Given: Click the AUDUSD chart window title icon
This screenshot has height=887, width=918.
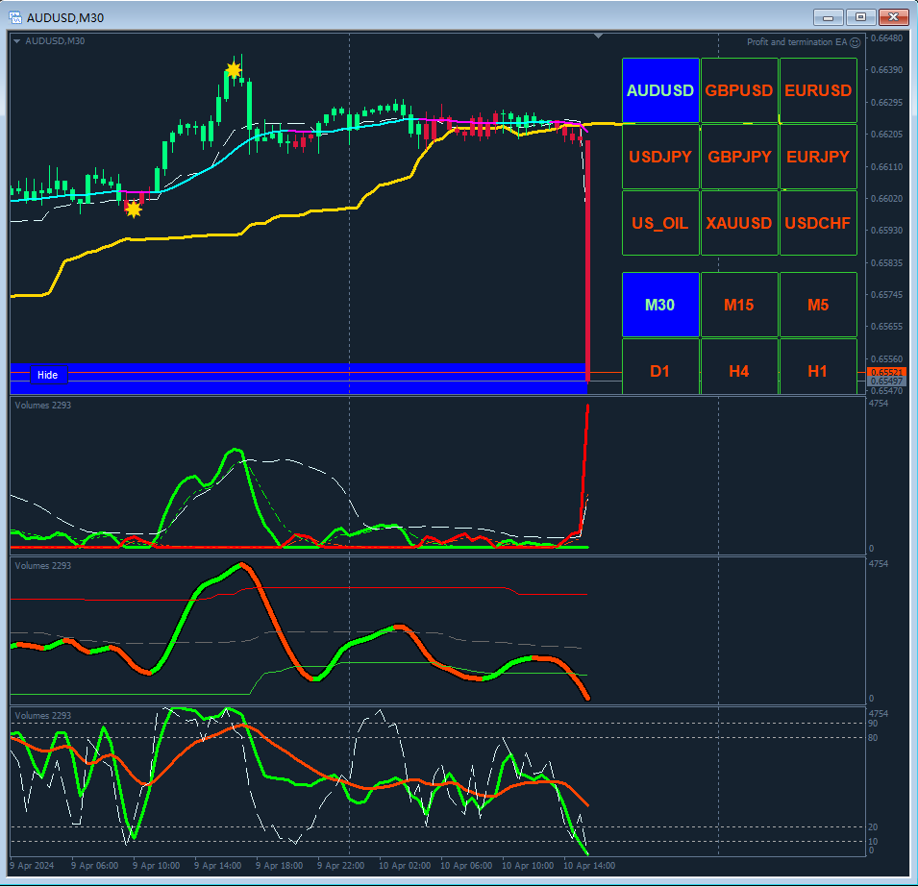Looking at the screenshot, I should pos(15,17).
